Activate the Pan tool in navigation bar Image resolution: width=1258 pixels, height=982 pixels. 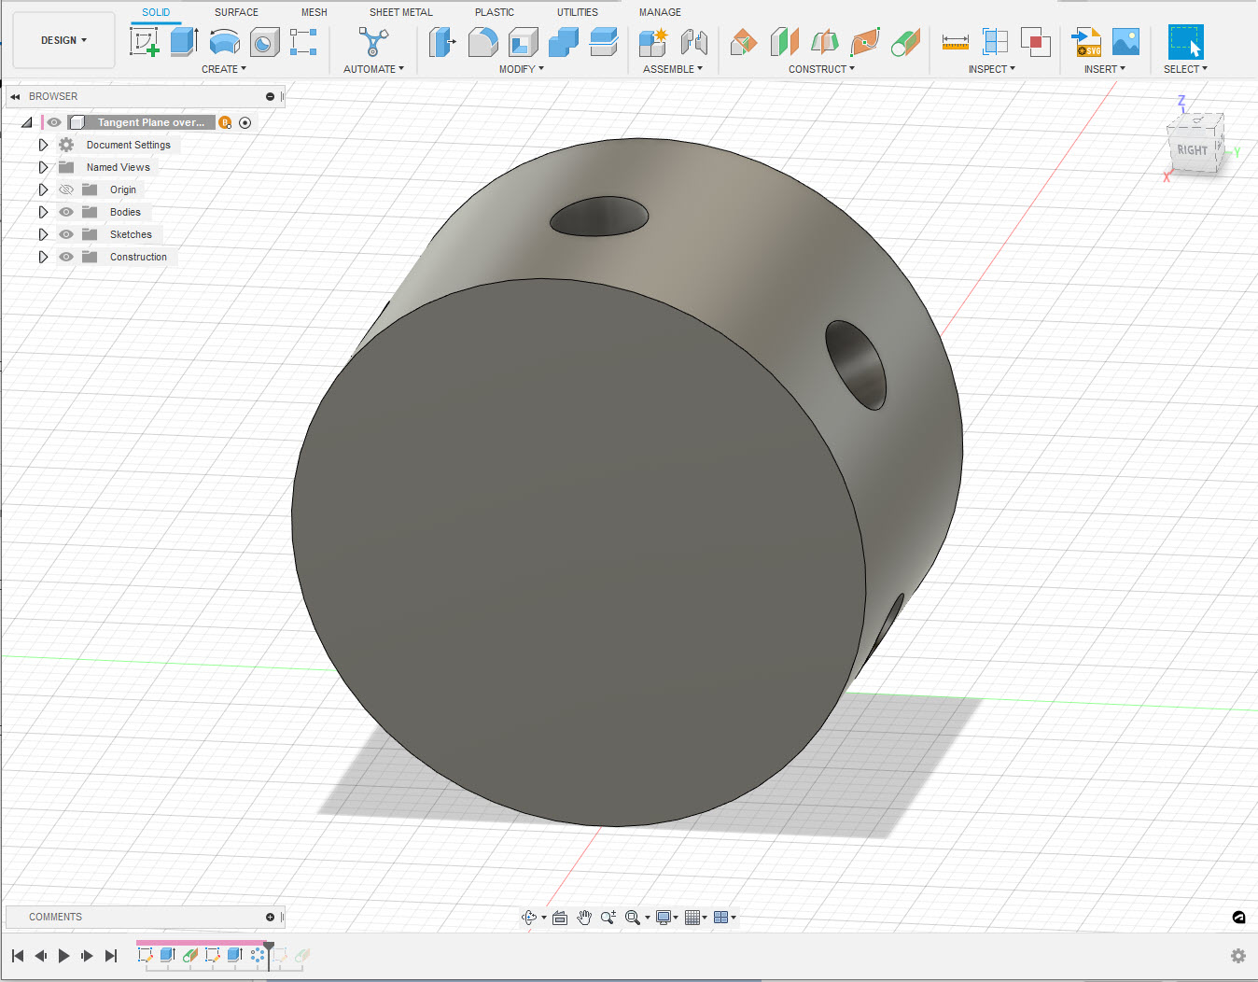tap(584, 918)
